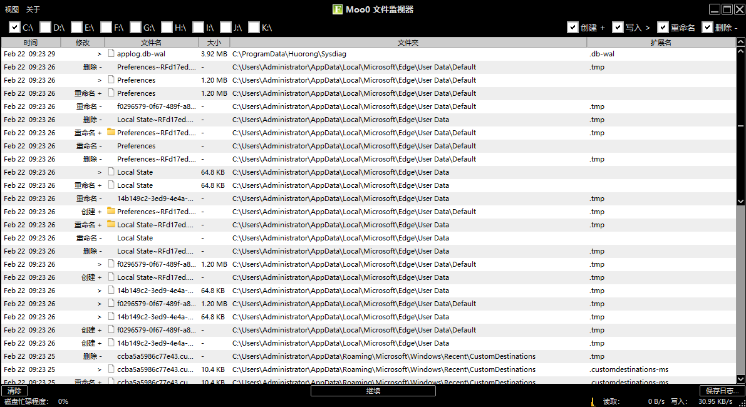Viewport: 746px width, 407px height.
Task: Click the file icon beside applog.db-wal
Action: pos(111,54)
